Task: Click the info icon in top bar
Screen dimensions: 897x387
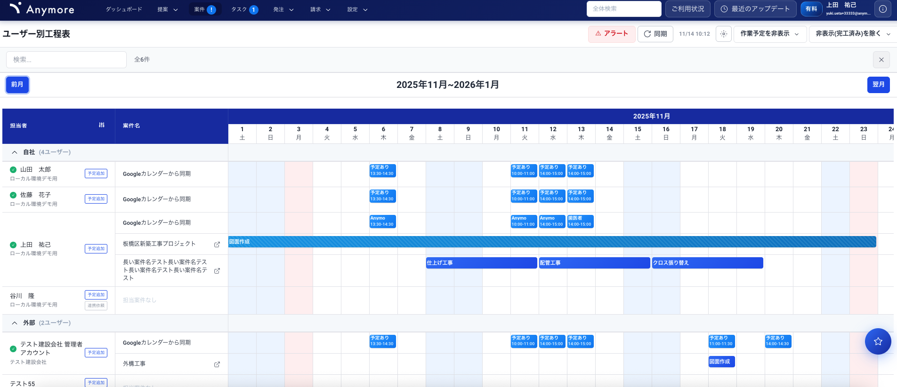Action: 882,9
